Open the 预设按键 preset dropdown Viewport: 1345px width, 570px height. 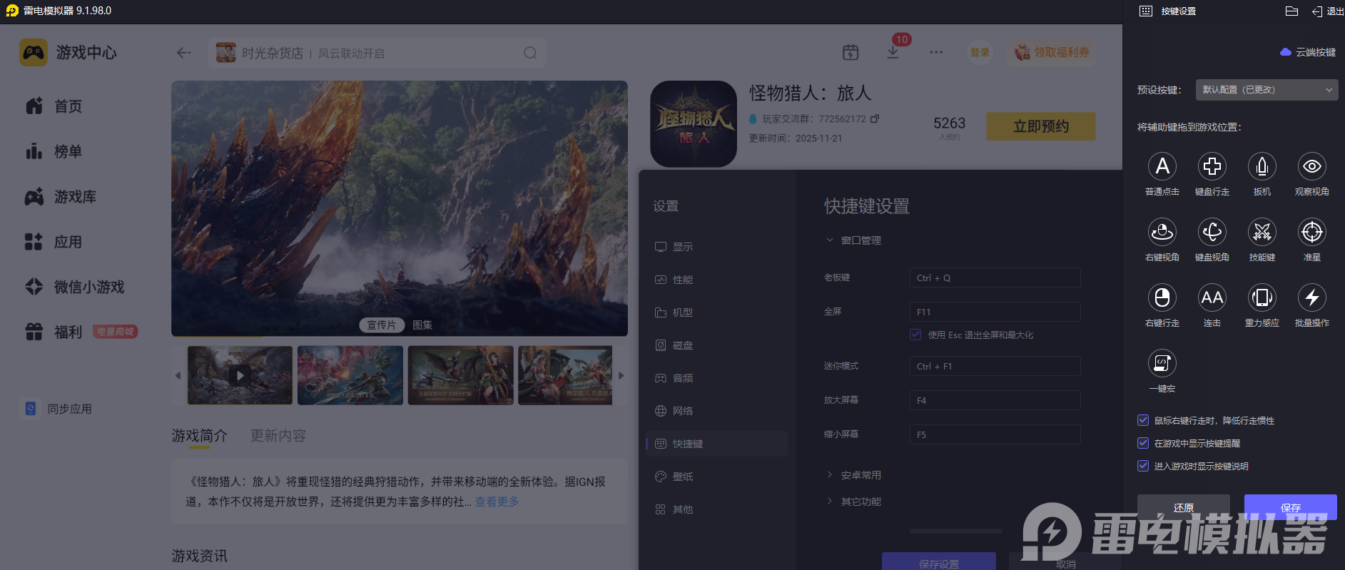(x=1267, y=90)
